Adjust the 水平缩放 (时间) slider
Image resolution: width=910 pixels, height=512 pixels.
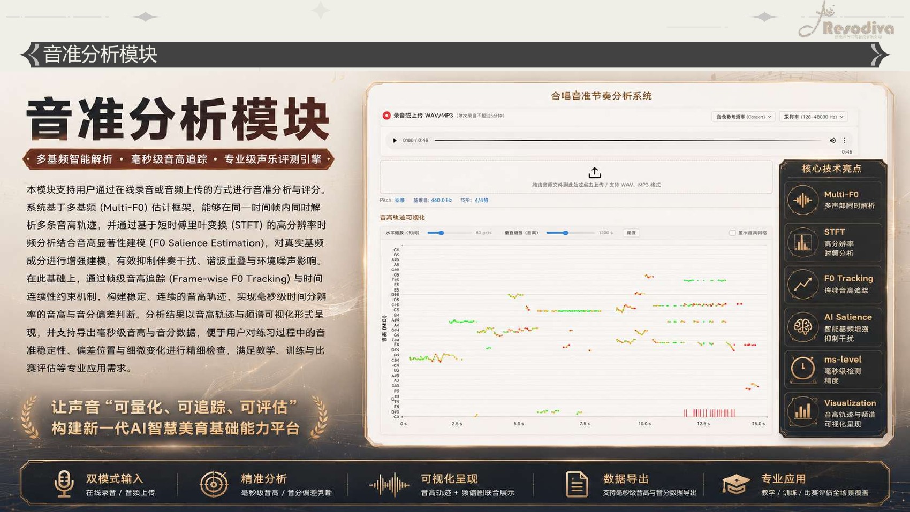(450, 233)
